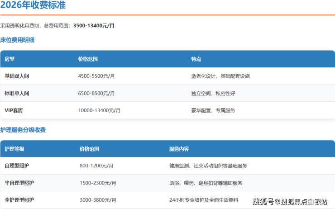This screenshot has height=209, width=335.
Task: Click the 10000-13400元/月 price cell
Action: tap(99, 110)
